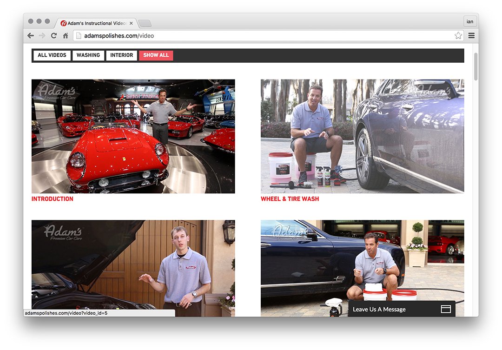This screenshot has height=350, width=502.
Task: Click the browser back arrow
Action: pos(31,36)
